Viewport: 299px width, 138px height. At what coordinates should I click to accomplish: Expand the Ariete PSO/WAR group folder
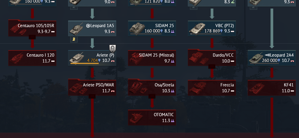(x=92, y=97)
